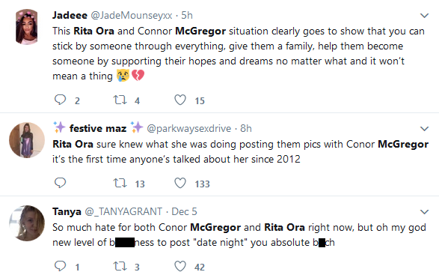View festive maz's avatar

tap(27, 140)
